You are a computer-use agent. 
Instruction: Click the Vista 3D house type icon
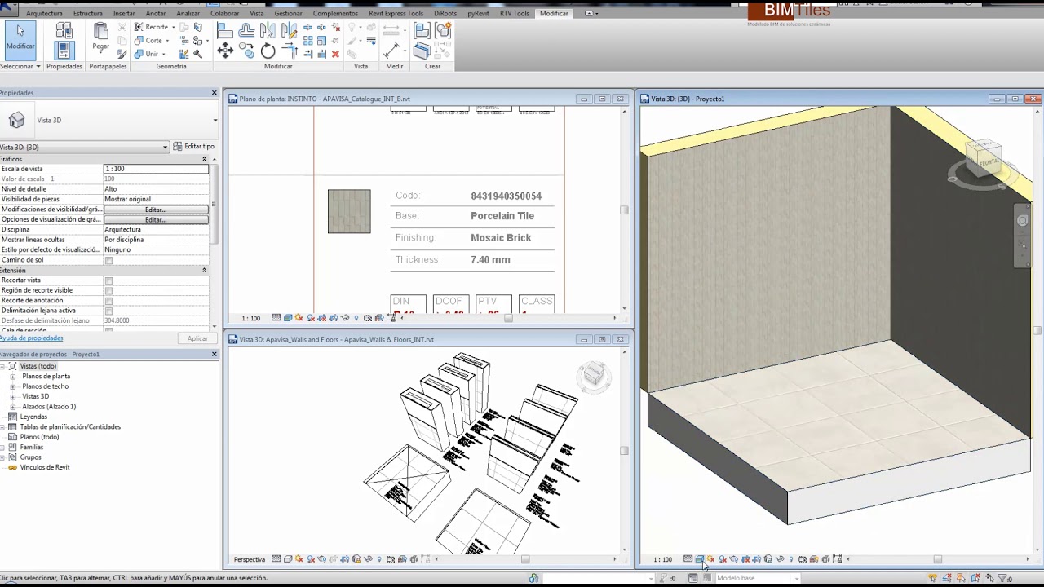pyautogui.click(x=16, y=121)
